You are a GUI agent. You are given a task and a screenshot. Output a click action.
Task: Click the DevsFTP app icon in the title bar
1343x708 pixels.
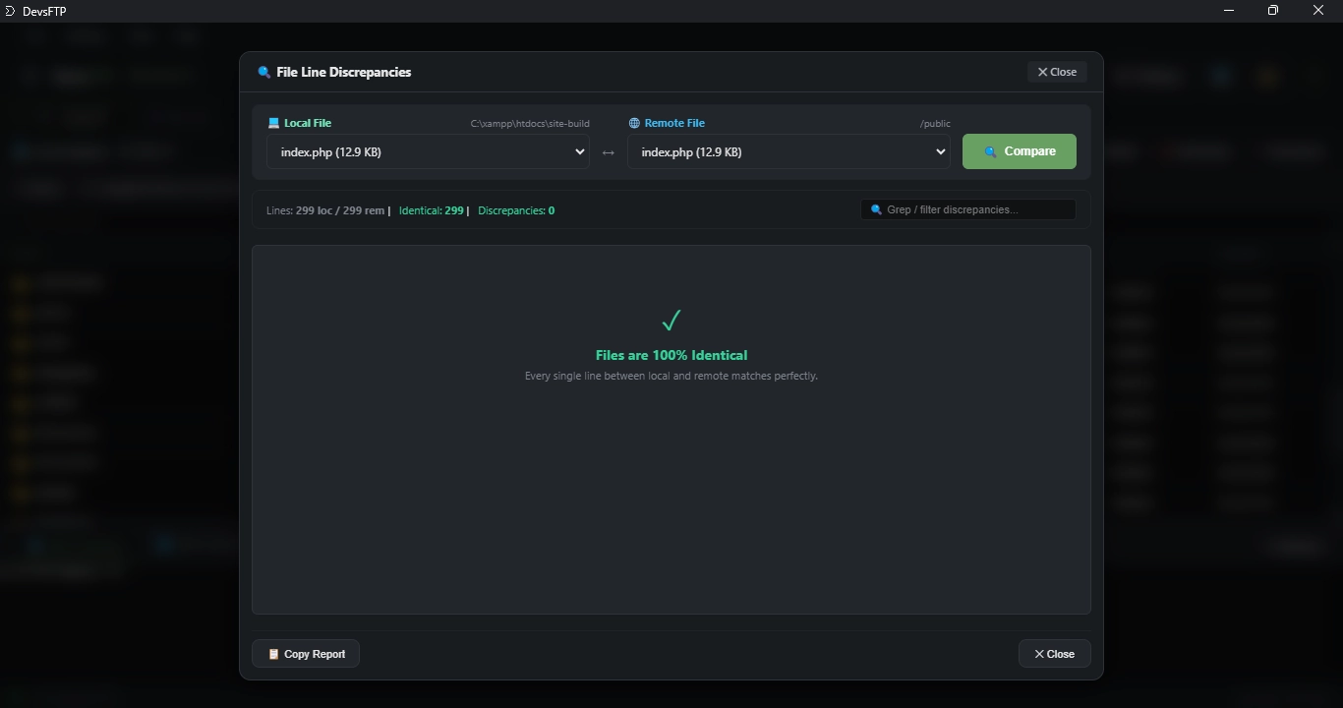[10, 11]
